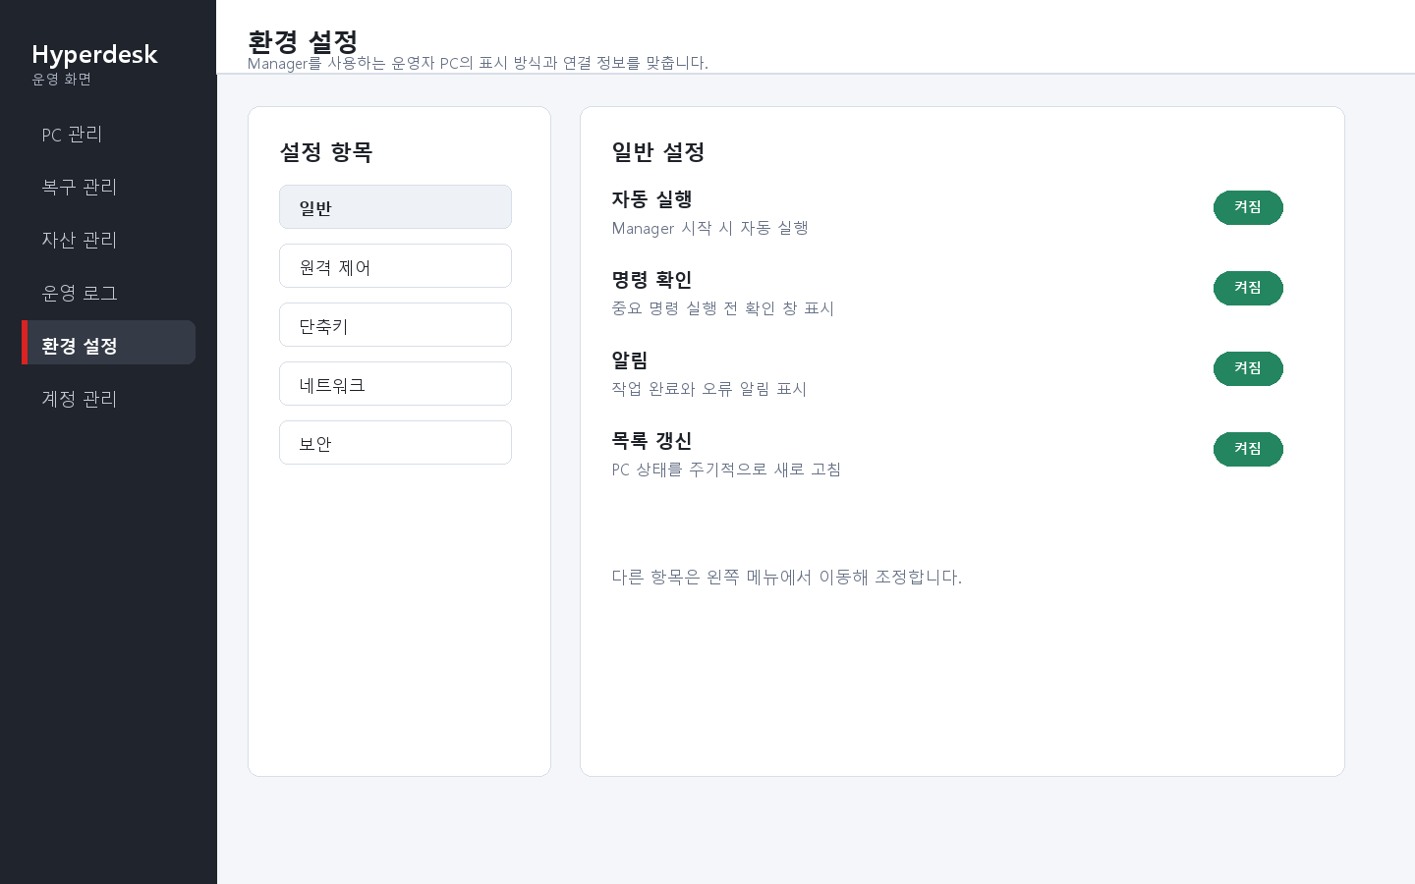Click the 알림 setting label
The width and height of the screenshot is (1415, 884).
coord(630,360)
